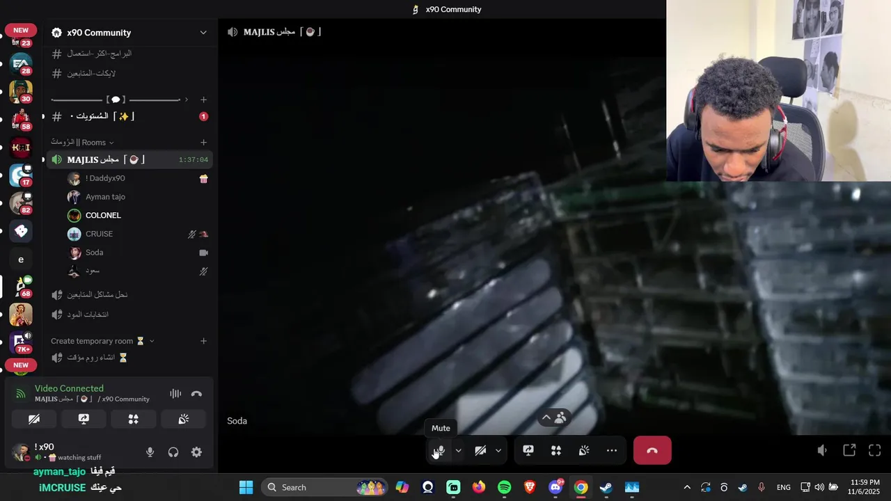Collapse the Rooms category

(82, 143)
